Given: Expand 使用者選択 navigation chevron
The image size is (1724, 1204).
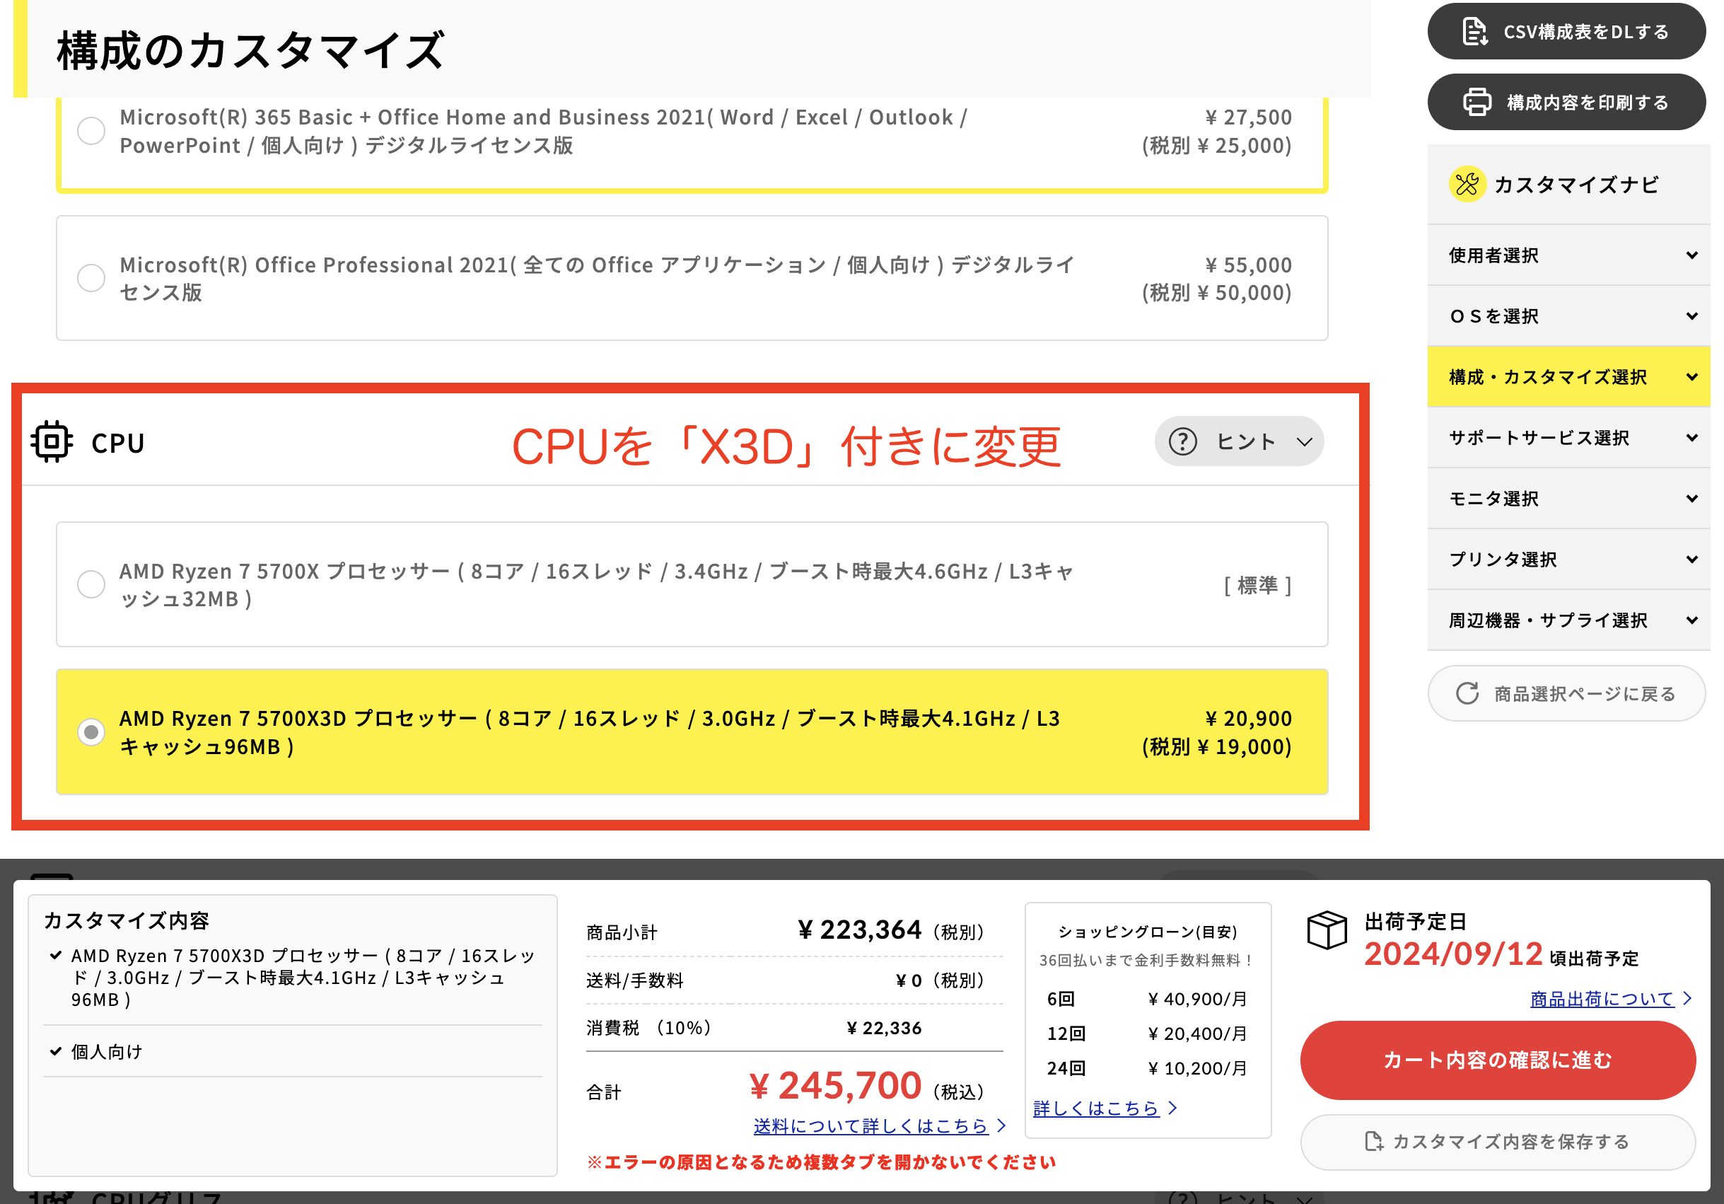Looking at the screenshot, I should click(1691, 255).
